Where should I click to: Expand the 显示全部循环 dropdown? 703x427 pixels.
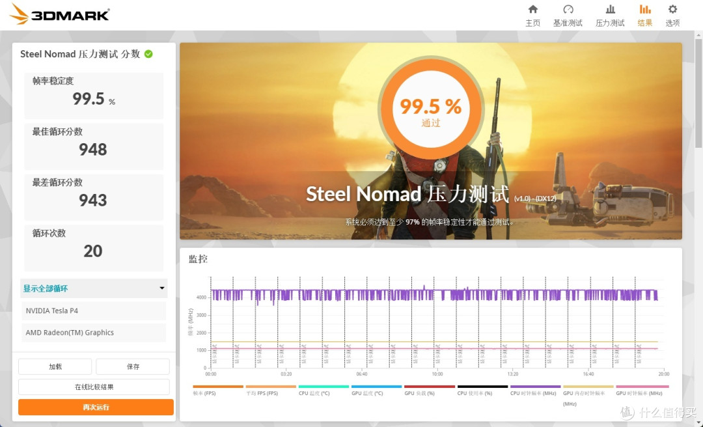[x=94, y=288]
